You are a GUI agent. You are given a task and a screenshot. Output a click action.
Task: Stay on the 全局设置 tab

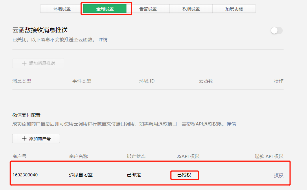pyautogui.click(x=105, y=9)
